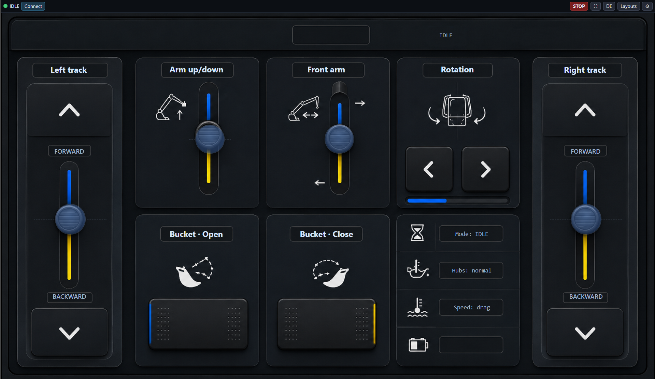Image resolution: width=655 pixels, height=379 pixels.
Task: Click Right track BACKWARD label
Action: 586,297
